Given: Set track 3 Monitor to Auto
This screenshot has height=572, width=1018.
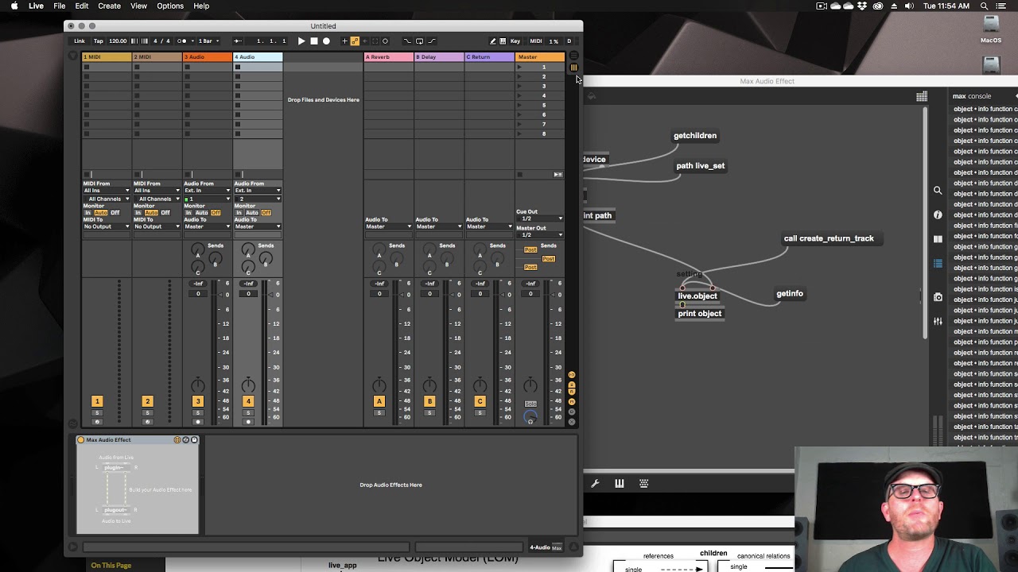Looking at the screenshot, I should 201,213.
